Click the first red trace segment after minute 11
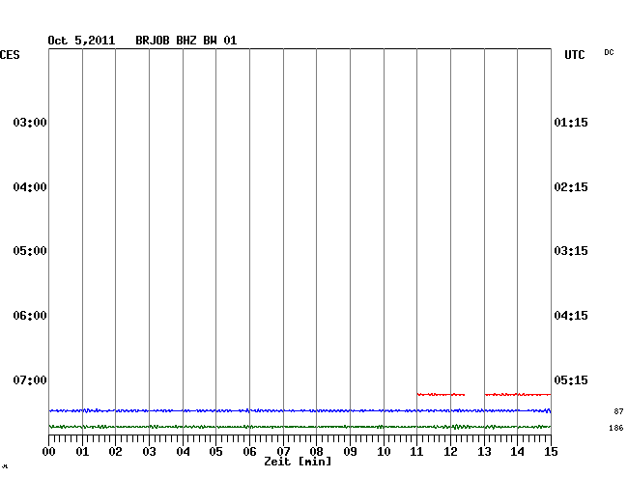The width and height of the screenshot is (628, 477). (x=441, y=395)
